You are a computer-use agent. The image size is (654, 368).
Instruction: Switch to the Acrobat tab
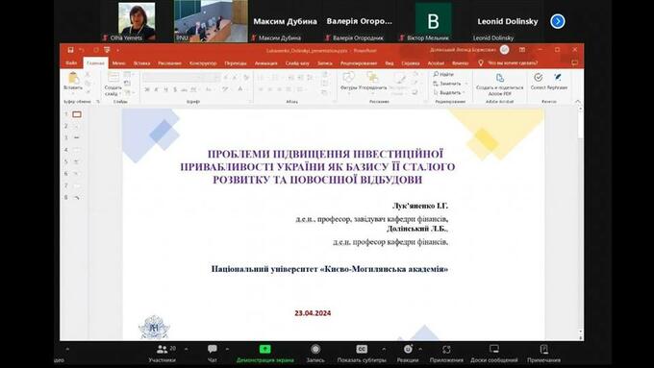tap(436, 63)
